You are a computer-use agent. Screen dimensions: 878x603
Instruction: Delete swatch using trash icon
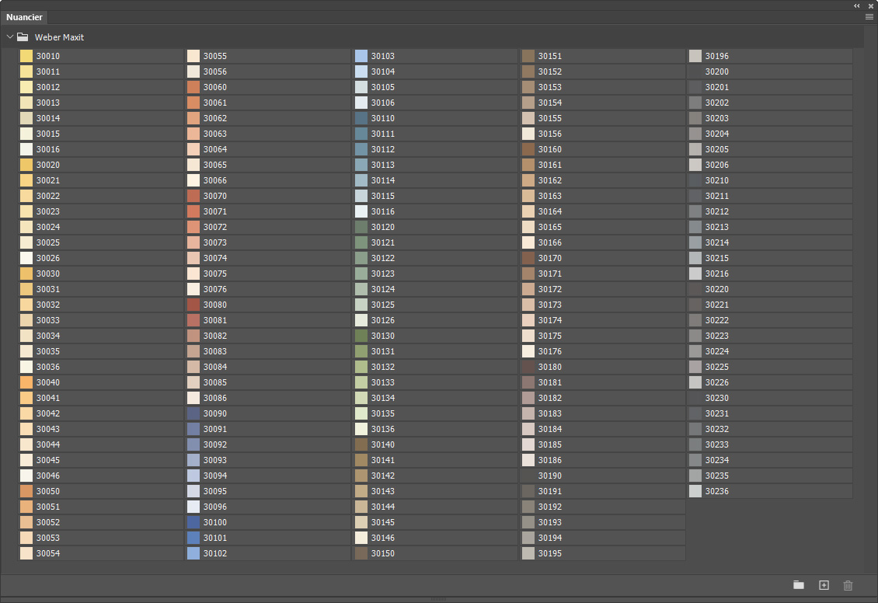[848, 585]
